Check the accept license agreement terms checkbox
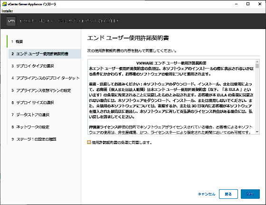This screenshot has height=205, width=266. (89, 142)
